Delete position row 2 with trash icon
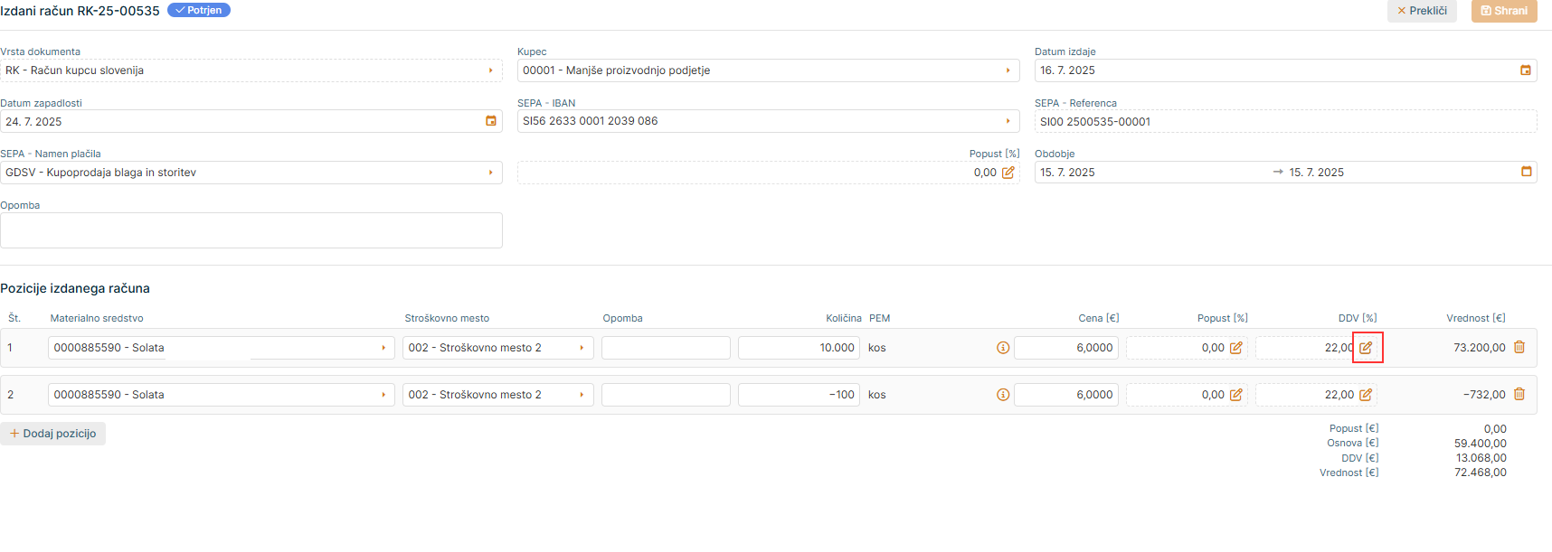The width and height of the screenshot is (1552, 552). (x=1519, y=394)
